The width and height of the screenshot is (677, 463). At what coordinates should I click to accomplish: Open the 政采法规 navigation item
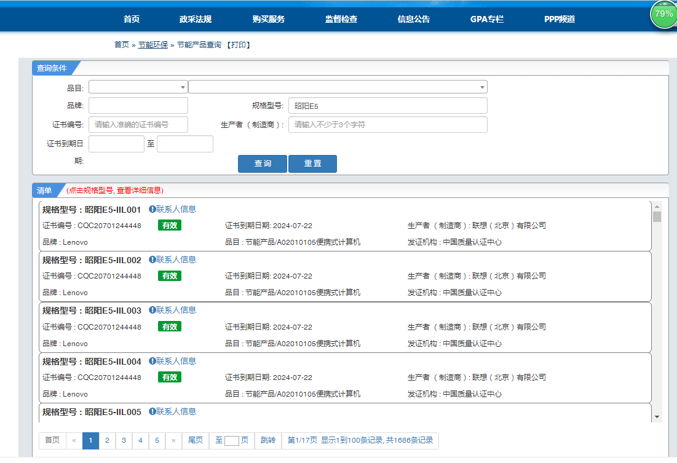tap(195, 19)
